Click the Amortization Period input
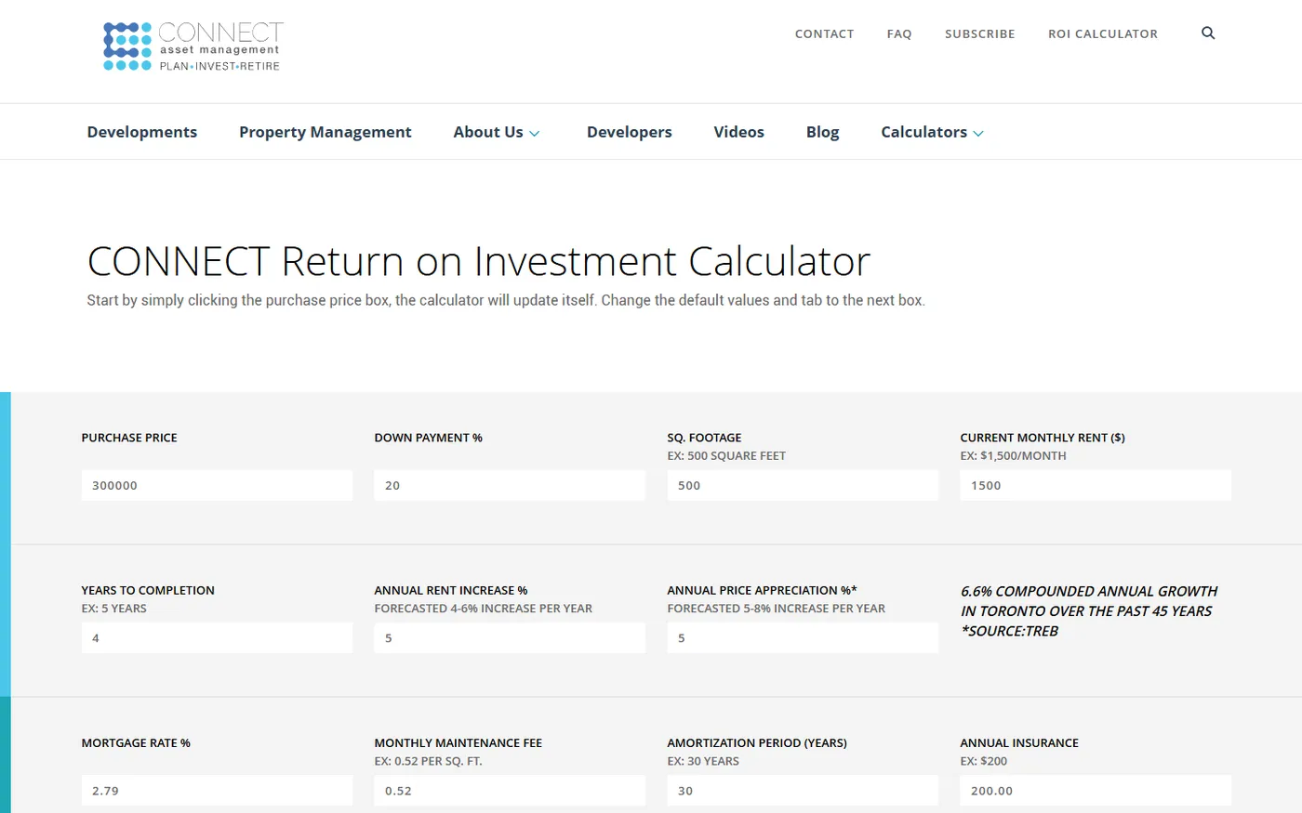This screenshot has height=813, width=1302. tap(803, 790)
